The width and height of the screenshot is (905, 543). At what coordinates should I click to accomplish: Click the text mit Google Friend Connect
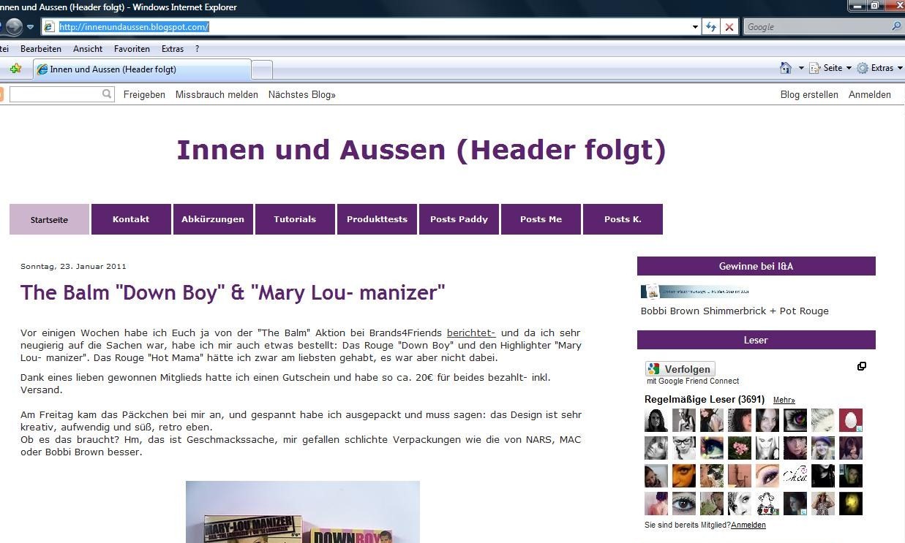click(693, 381)
